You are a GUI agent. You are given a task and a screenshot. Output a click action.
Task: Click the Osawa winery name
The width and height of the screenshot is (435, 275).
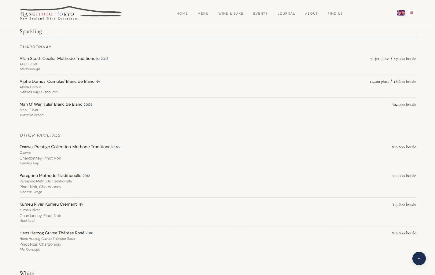click(x=25, y=152)
